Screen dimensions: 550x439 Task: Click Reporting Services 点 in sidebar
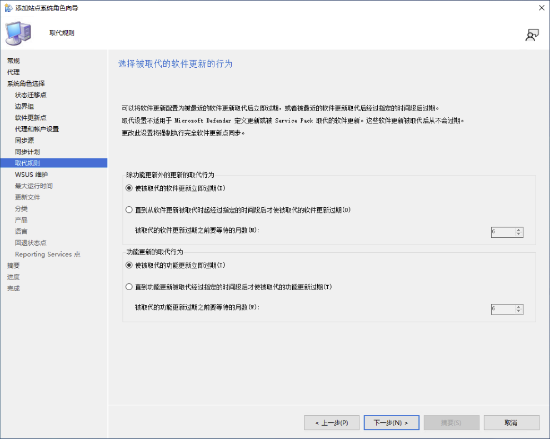(48, 254)
